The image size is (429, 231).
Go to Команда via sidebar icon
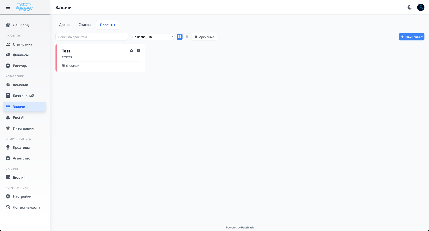pos(21,85)
